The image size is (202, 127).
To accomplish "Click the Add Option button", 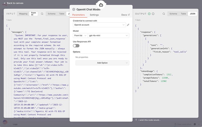I will pyautogui.click(x=102, y=63).
